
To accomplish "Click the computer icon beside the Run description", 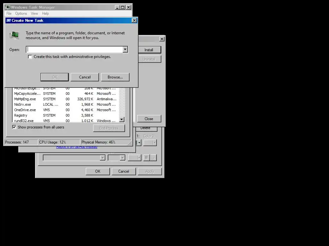I will [x=15, y=35].
